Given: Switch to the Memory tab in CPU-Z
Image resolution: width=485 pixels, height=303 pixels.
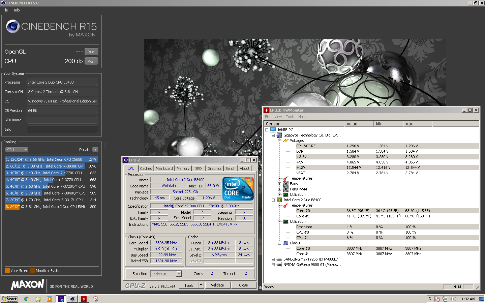Looking at the screenshot, I should tap(183, 169).
